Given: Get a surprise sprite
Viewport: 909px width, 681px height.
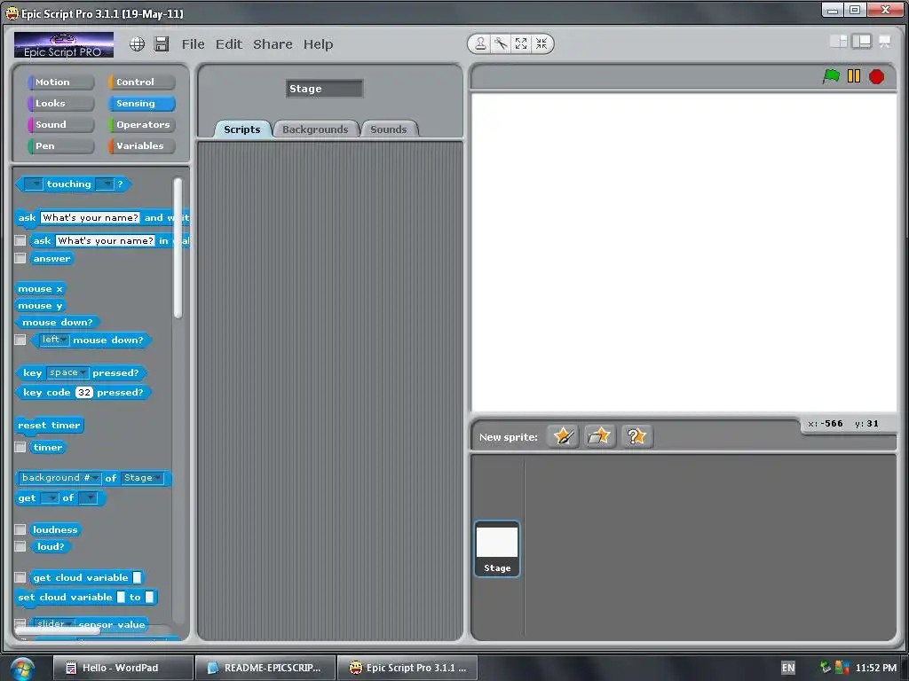Looking at the screenshot, I should [636, 436].
